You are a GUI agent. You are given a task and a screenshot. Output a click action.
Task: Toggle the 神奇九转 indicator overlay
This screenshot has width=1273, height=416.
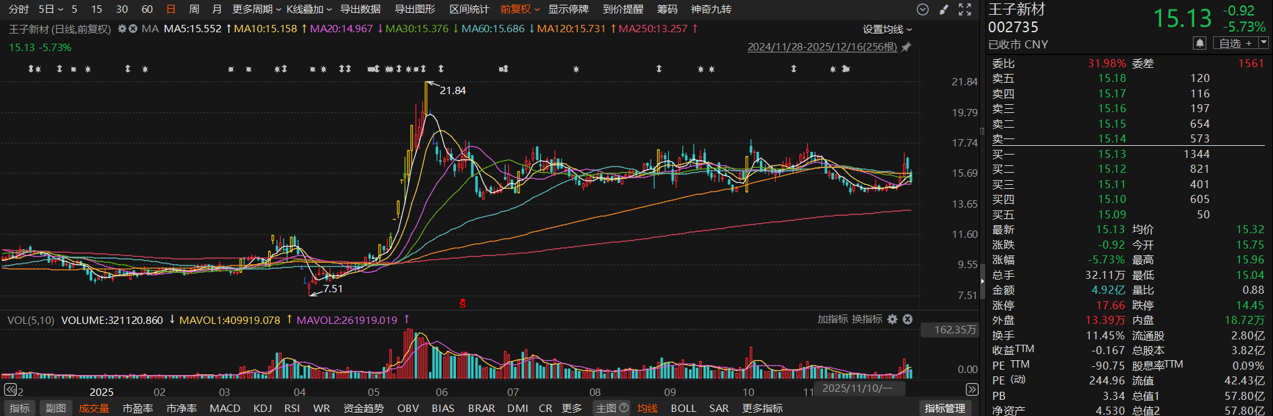pyautogui.click(x=711, y=9)
